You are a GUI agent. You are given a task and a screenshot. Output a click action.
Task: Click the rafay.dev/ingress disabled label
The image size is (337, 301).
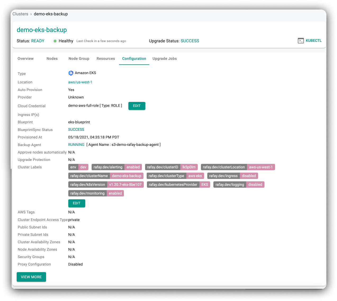pos(233,176)
